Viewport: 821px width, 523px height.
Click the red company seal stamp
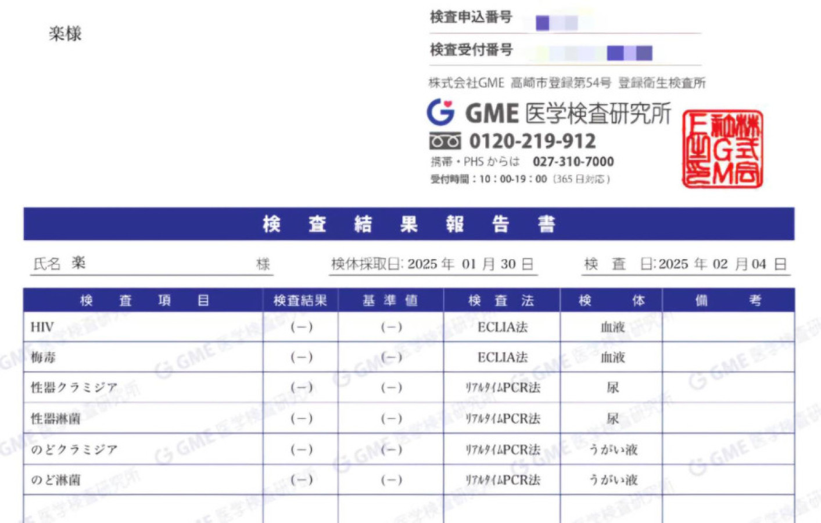tap(722, 149)
